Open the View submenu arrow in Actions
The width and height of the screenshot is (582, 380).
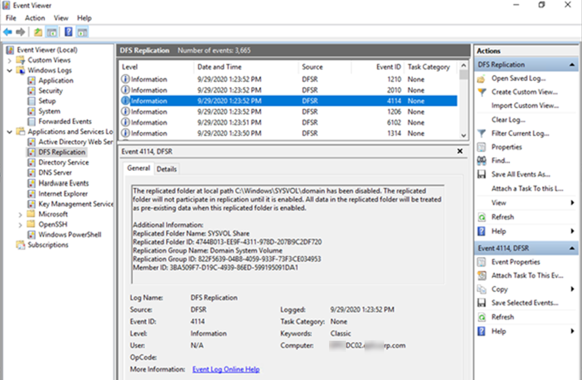[572, 203]
